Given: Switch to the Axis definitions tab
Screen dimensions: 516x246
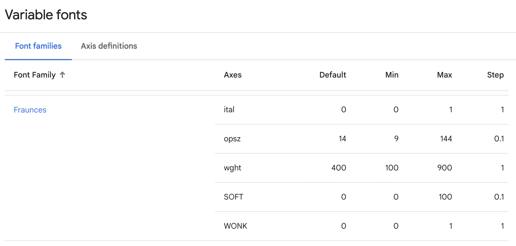Looking at the screenshot, I should [109, 46].
